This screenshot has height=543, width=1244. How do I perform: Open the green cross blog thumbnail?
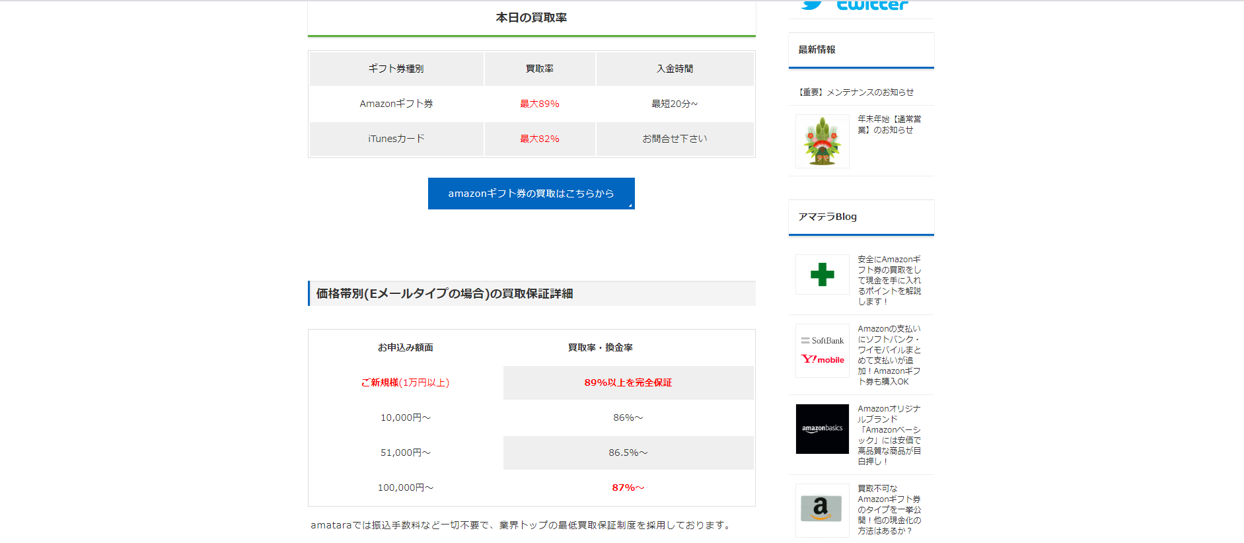click(823, 274)
